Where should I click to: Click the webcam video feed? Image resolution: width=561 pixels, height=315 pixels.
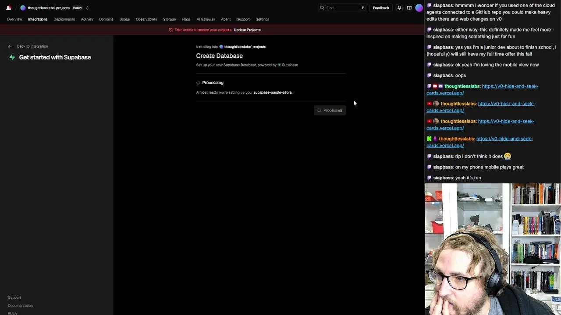[493, 249]
